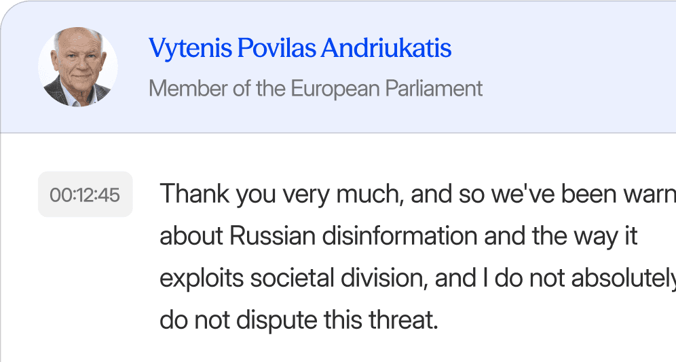Select the word 'dispute' in the transcript
The width and height of the screenshot is (676, 362).
click(x=277, y=320)
